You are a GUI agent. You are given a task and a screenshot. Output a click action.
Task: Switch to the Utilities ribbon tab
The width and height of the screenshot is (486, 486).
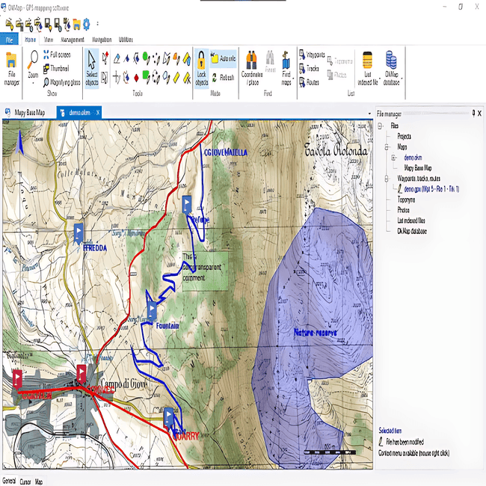click(x=126, y=40)
